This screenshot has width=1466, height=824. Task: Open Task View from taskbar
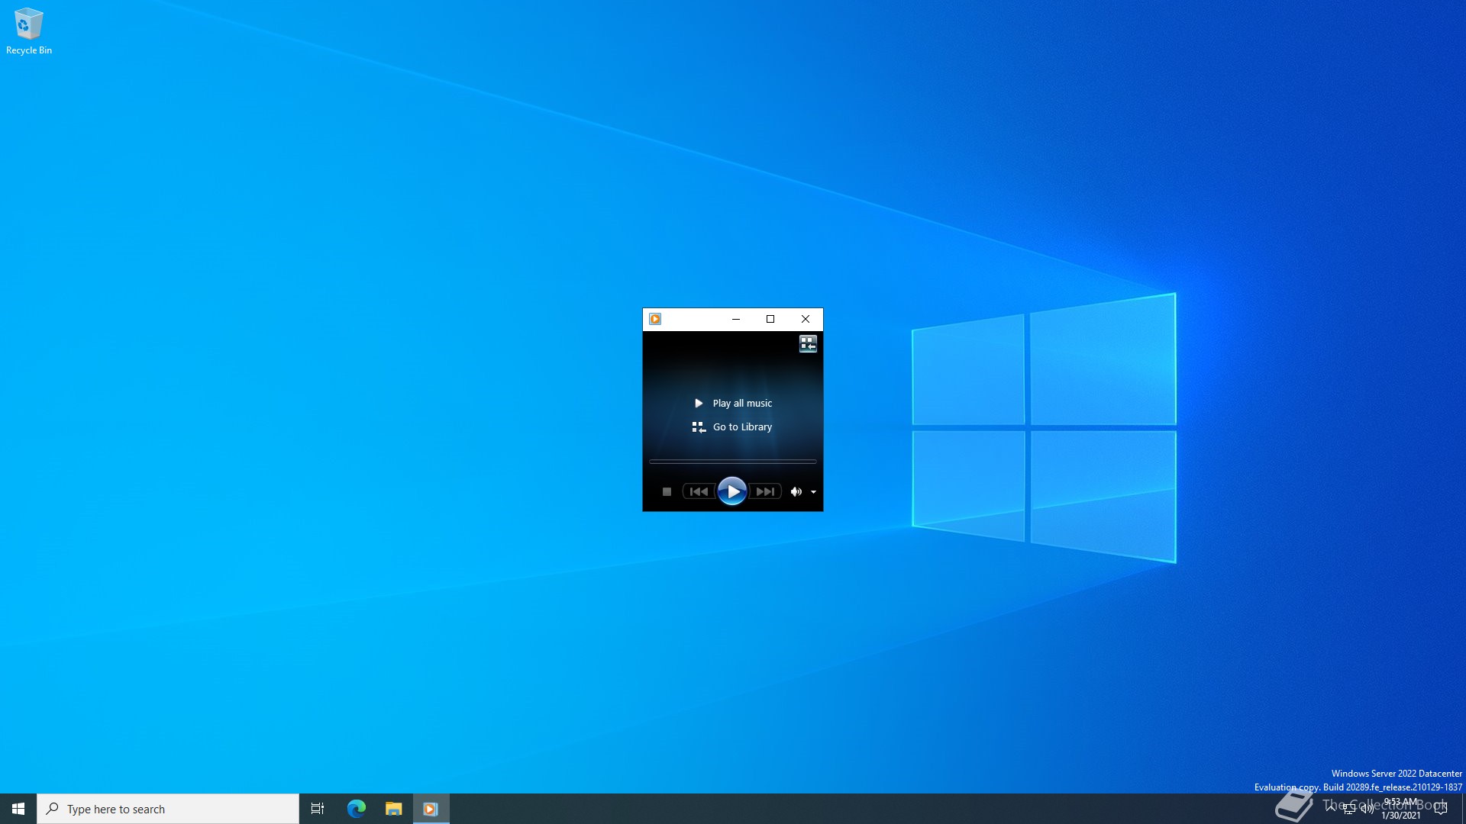(x=318, y=809)
